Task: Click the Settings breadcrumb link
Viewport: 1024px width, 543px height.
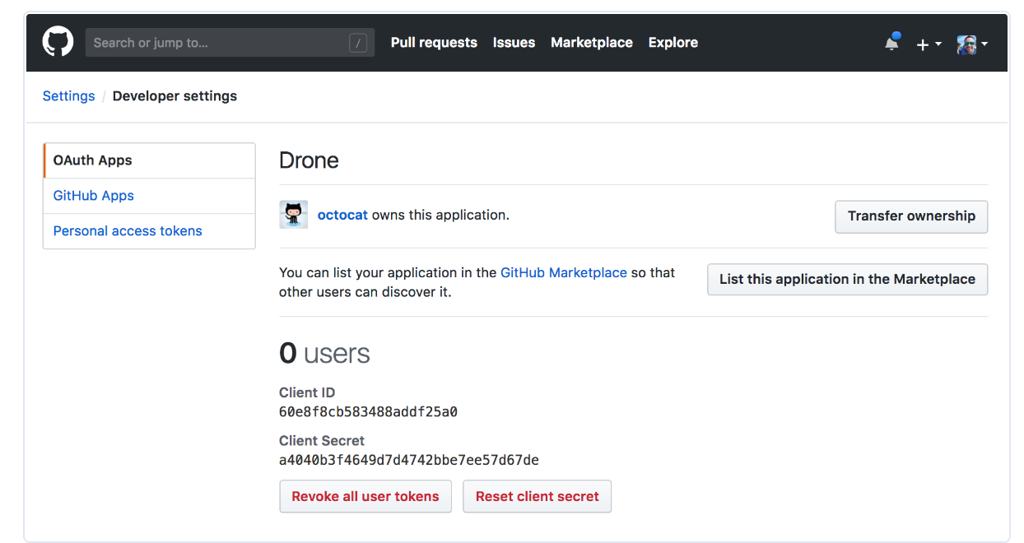Action: [x=68, y=96]
